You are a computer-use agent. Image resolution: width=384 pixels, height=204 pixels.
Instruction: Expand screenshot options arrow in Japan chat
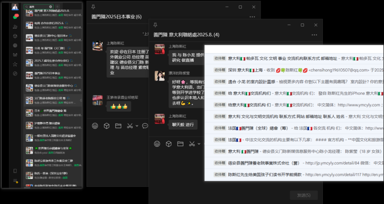[137, 126]
